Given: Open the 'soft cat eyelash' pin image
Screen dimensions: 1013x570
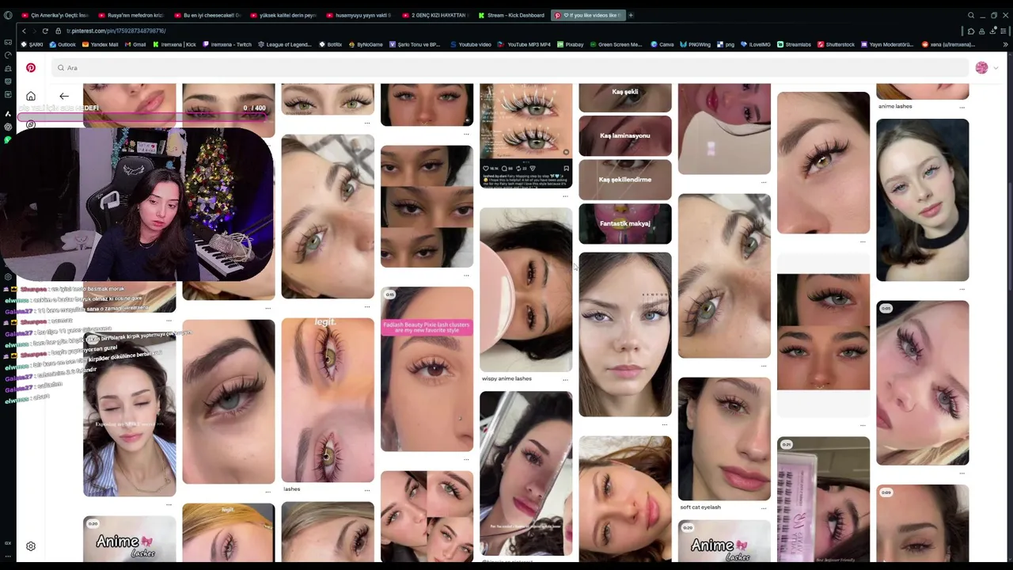Looking at the screenshot, I should point(724,439).
